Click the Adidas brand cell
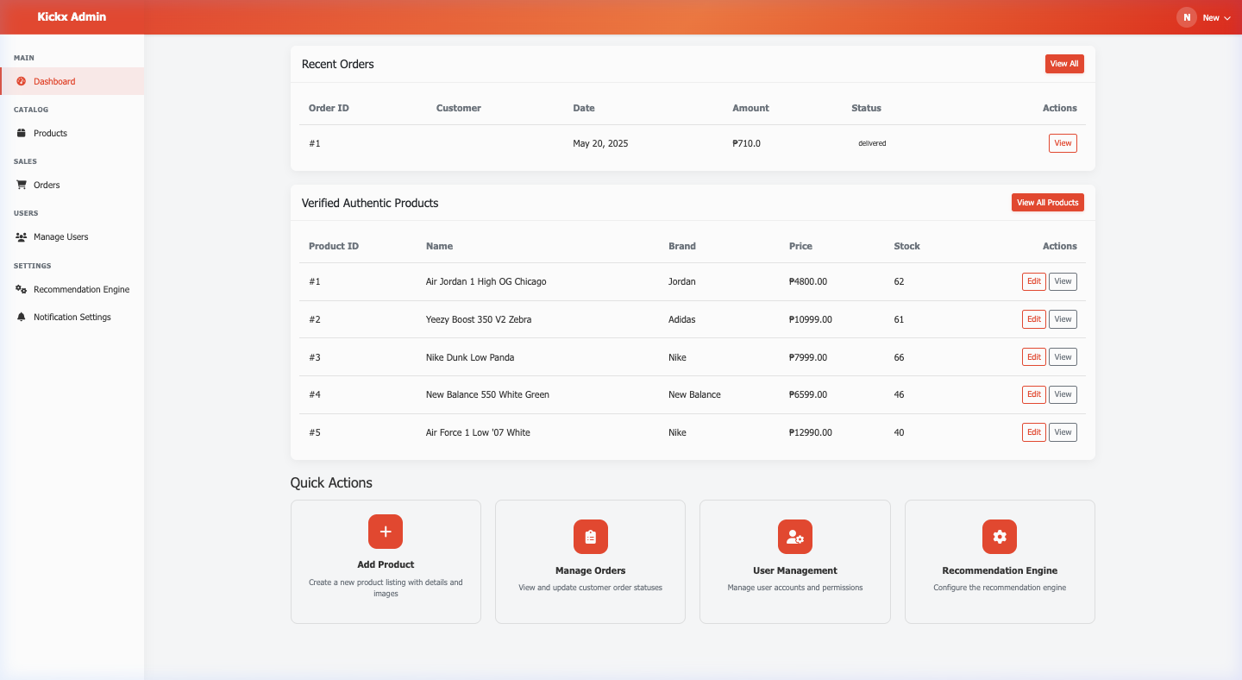Screen dimensions: 1242x680 point(681,319)
